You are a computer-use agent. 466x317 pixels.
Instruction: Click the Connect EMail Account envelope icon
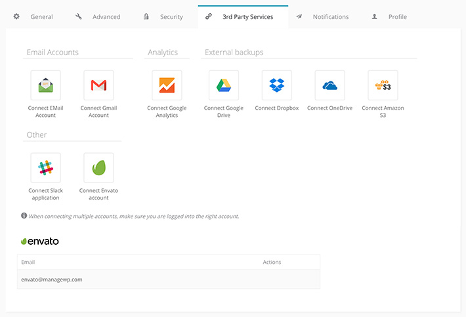[x=45, y=85]
